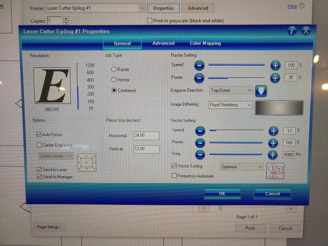Open the info button in dialog title bar
The width and height of the screenshot is (328, 246).
[292, 31]
